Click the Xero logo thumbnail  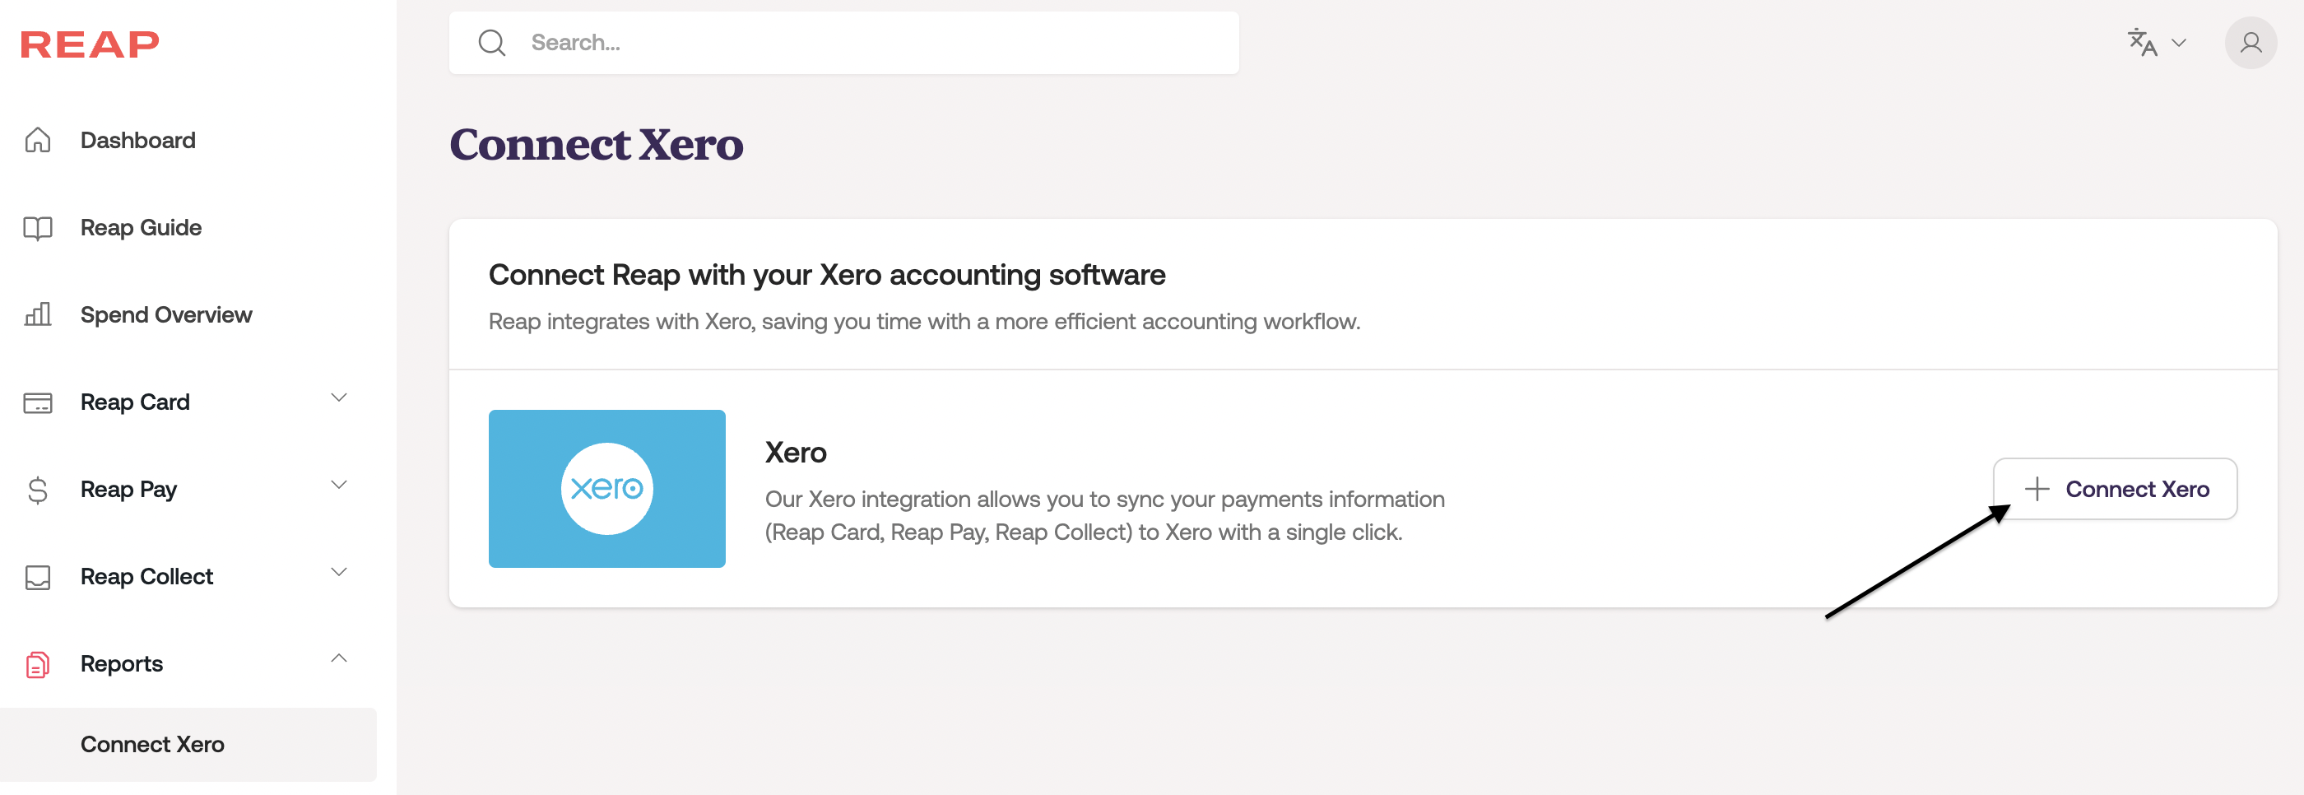point(606,488)
